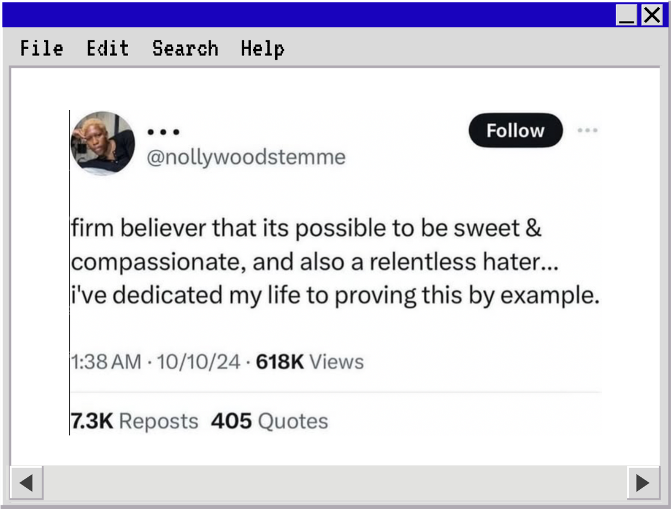671x509 pixels.
Task: Click the Follow button
Action: (x=515, y=131)
